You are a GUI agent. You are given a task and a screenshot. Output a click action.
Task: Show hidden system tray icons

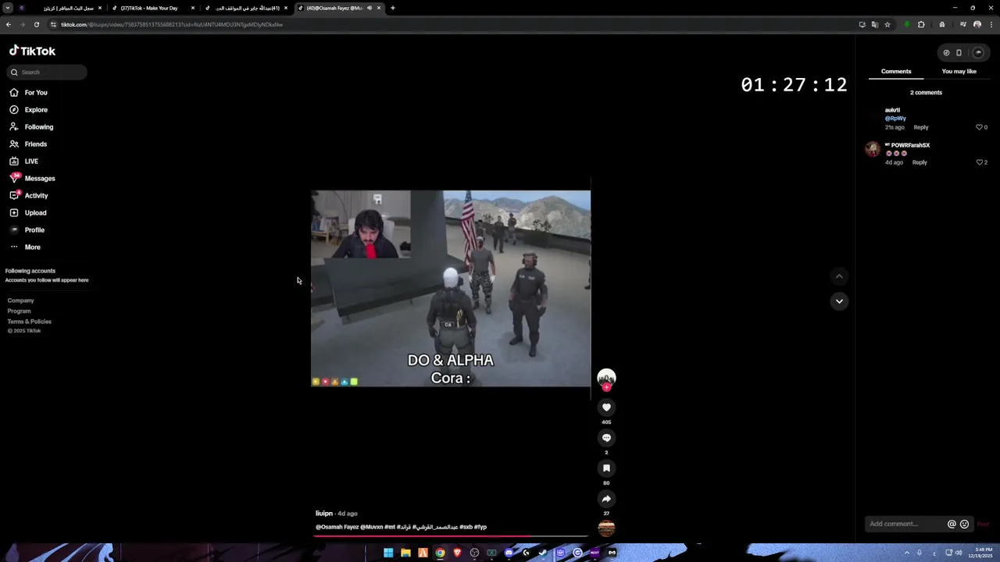tap(905, 553)
